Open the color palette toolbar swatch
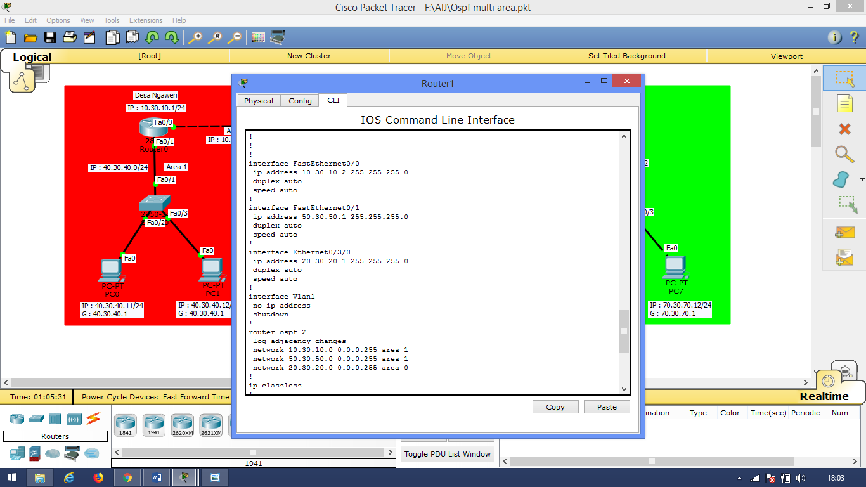 pos(258,37)
